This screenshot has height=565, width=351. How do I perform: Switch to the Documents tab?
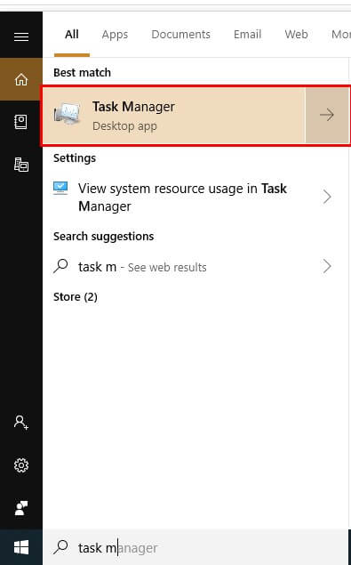(x=180, y=34)
